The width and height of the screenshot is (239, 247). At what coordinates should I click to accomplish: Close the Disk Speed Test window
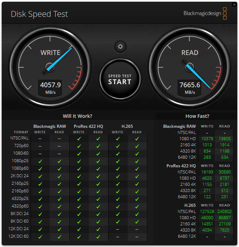tap(234, 4)
